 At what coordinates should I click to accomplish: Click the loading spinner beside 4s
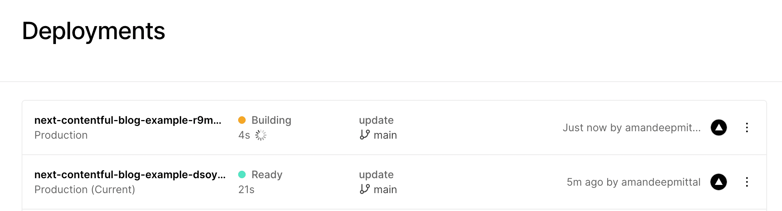click(261, 135)
